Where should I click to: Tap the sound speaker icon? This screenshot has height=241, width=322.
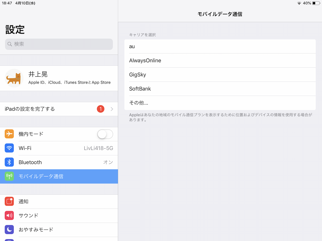coord(9,215)
